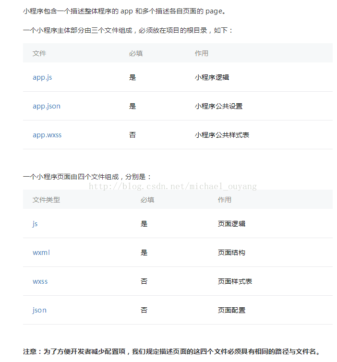Screen dimensions: 337x362
Task: Click the paragraph starting '小程序包含一个描述'
Action: pos(124,11)
